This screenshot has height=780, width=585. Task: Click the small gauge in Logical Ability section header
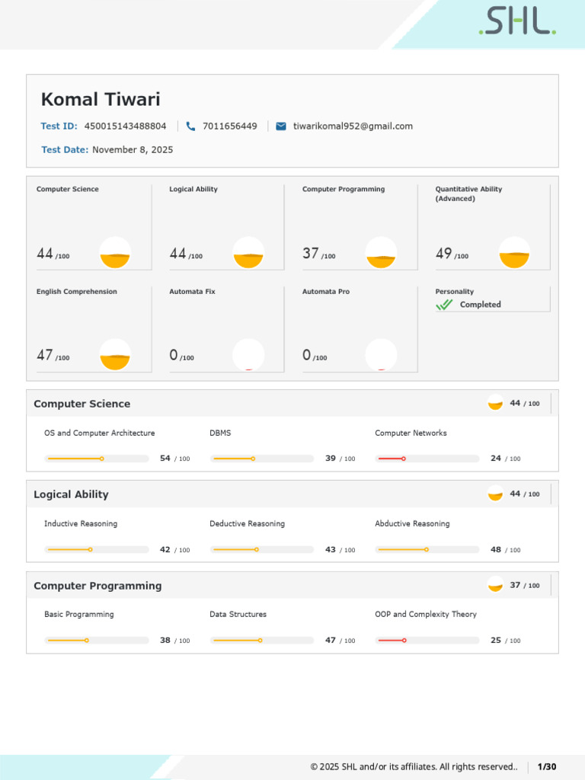[495, 494]
